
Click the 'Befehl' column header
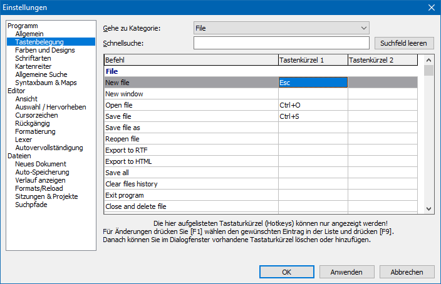190,60
